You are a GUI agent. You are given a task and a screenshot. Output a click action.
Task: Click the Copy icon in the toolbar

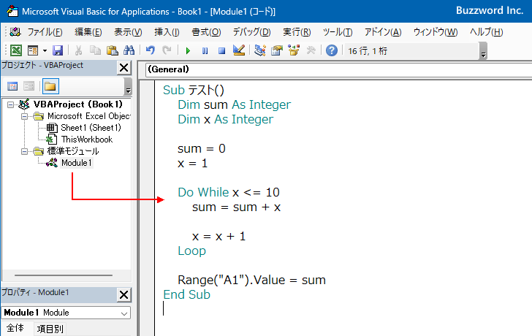tap(95, 50)
